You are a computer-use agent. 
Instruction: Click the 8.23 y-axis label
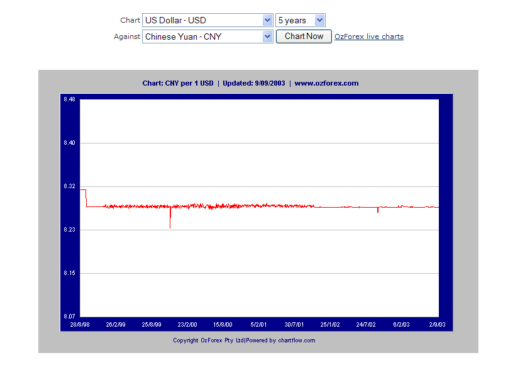69,230
